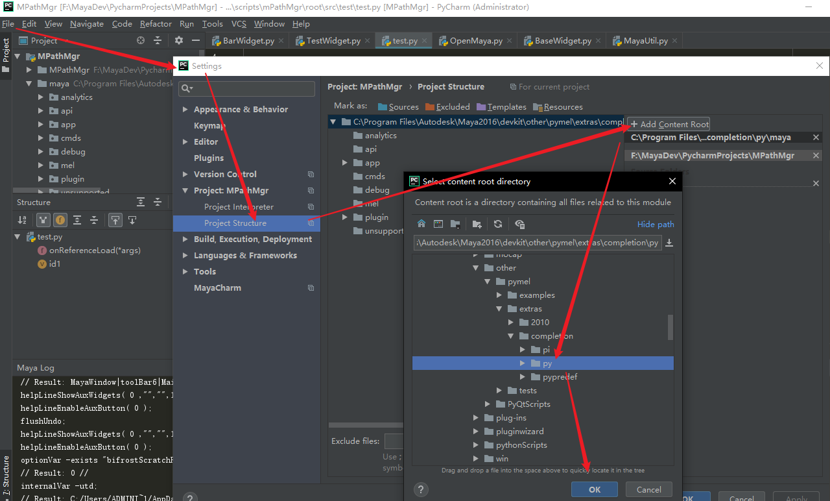The width and height of the screenshot is (830, 501).
Task: Expand Editor settings group
Action: coord(185,142)
